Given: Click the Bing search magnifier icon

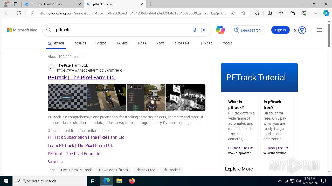Looking at the screenshot, I should 49,30.
